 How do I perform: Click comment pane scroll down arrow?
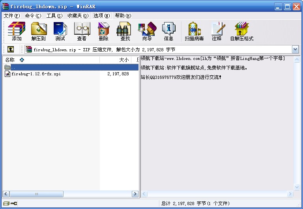[297, 187]
